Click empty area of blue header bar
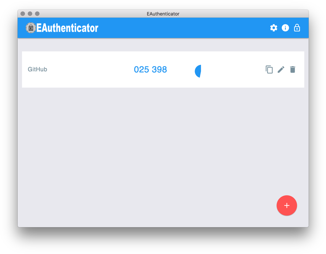Viewport: 326px width, 254px height. 183,28
